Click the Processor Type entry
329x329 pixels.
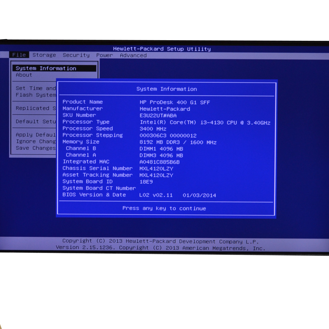86,122
